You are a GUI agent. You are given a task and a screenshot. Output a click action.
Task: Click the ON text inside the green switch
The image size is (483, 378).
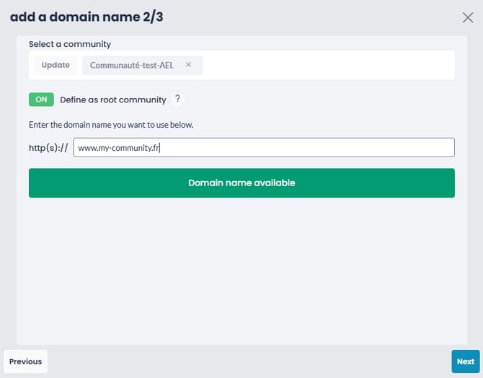(x=41, y=100)
